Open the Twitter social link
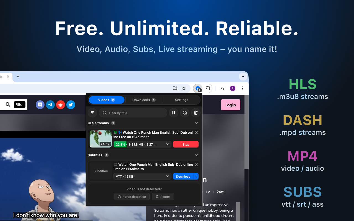 [x=71, y=105]
